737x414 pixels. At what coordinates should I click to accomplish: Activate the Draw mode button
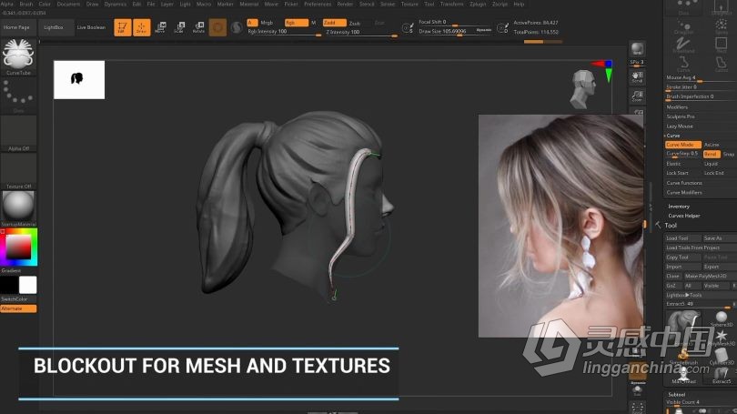(x=141, y=27)
